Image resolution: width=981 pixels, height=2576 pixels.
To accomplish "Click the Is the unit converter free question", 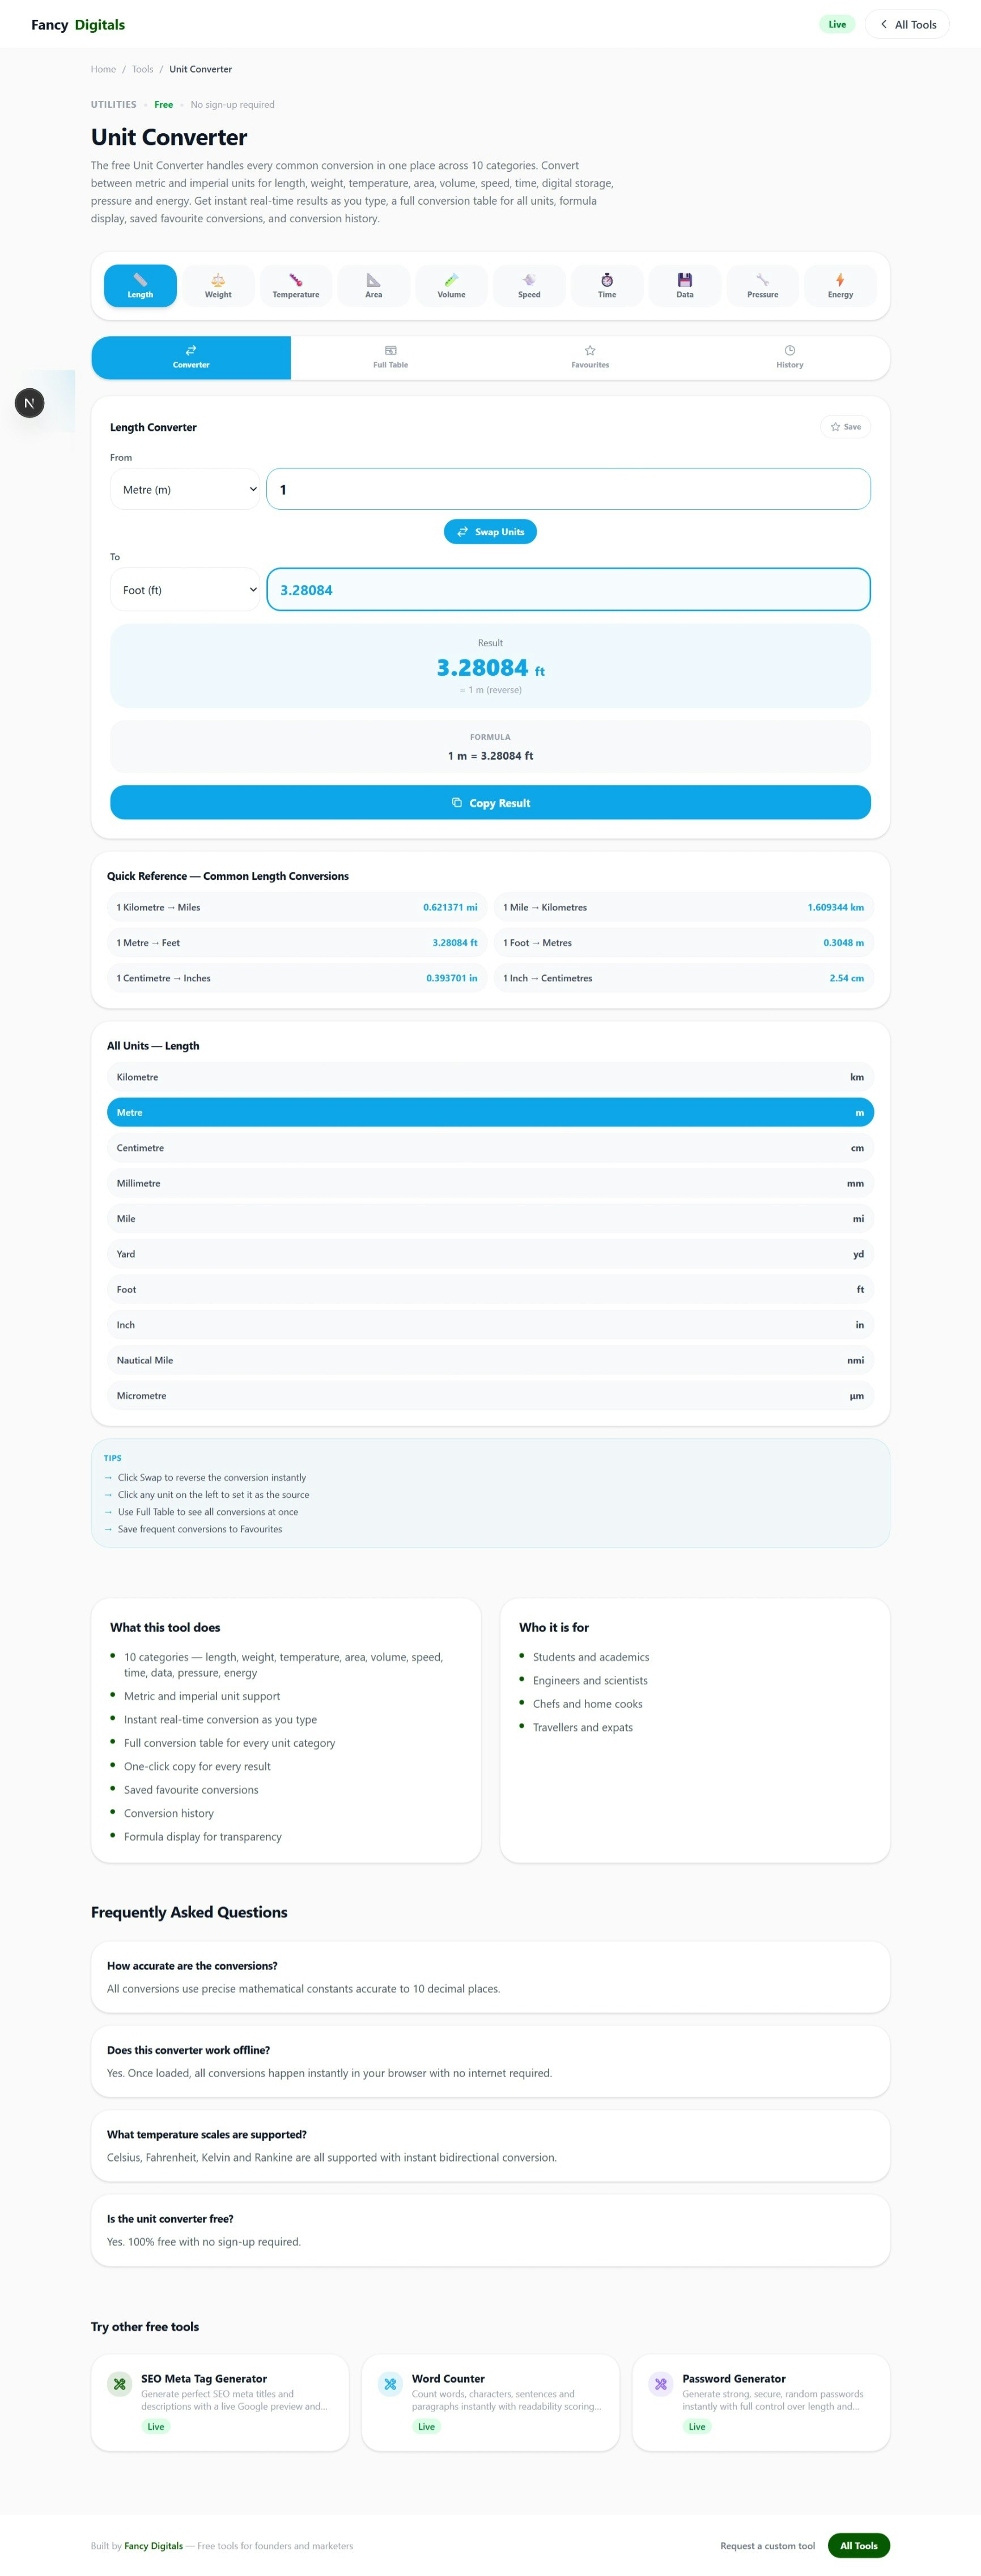I will 170,2219.
